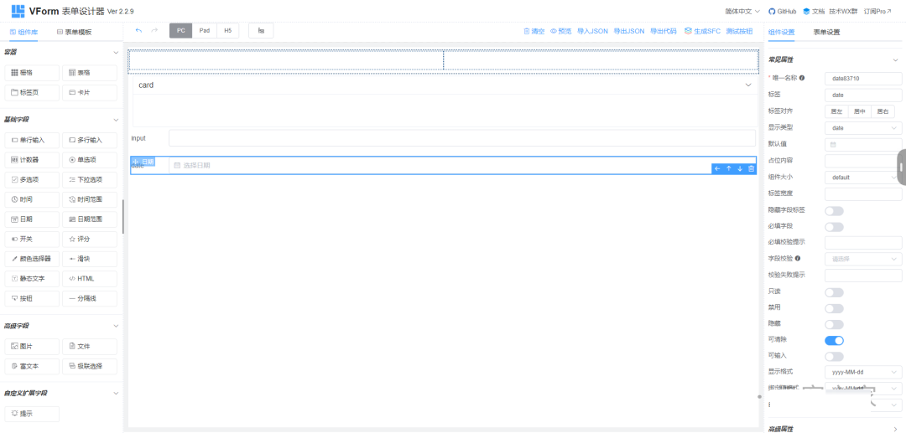Toggle 必填字段 required switch

834,227
